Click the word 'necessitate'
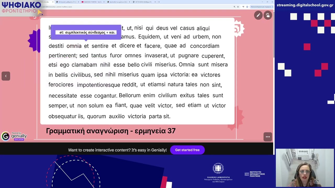This screenshot has height=188, width=335. pos(63,96)
